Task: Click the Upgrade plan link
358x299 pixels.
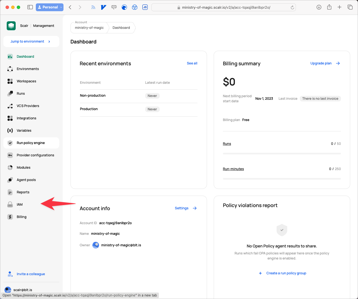Action: (321, 63)
